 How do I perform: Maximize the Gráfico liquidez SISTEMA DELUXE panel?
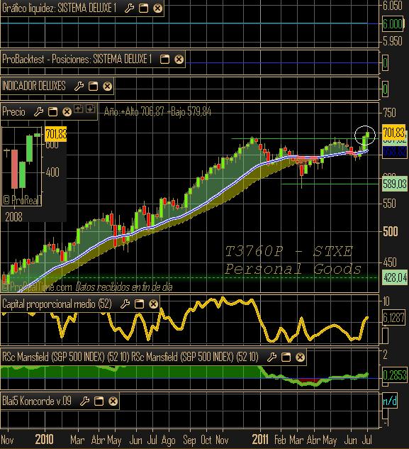coord(143,9)
